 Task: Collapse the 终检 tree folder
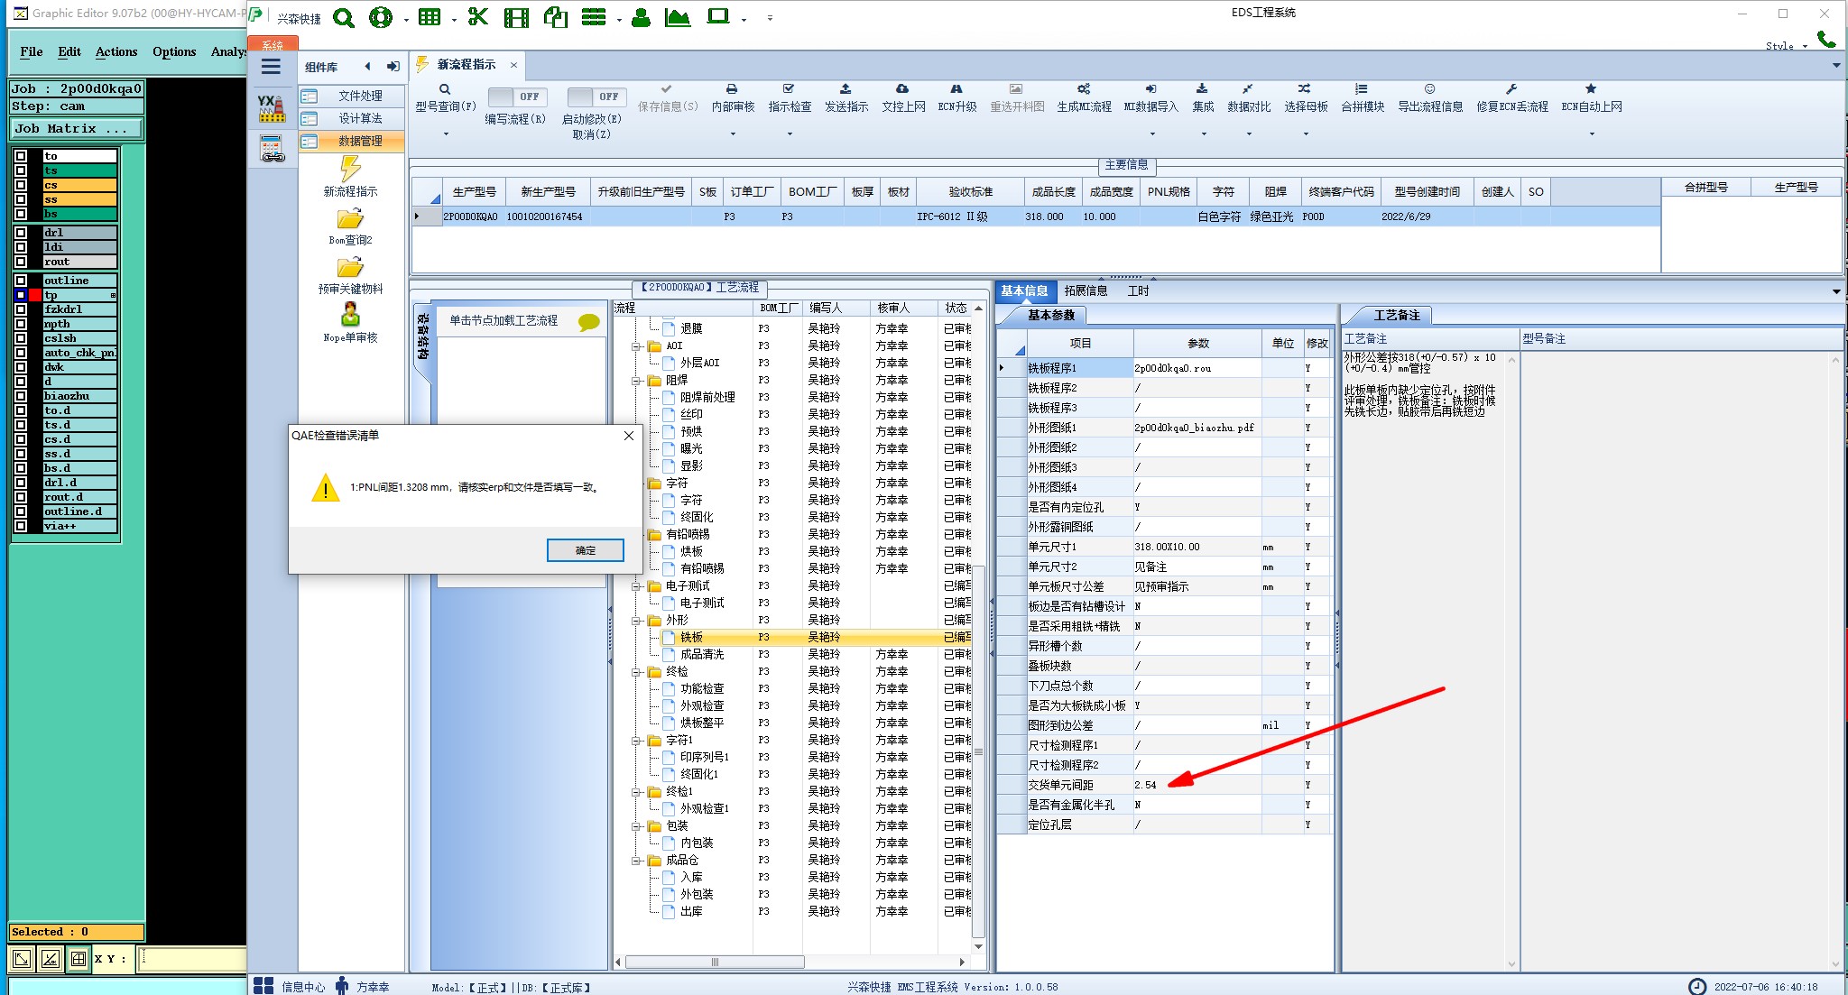pyautogui.click(x=637, y=672)
